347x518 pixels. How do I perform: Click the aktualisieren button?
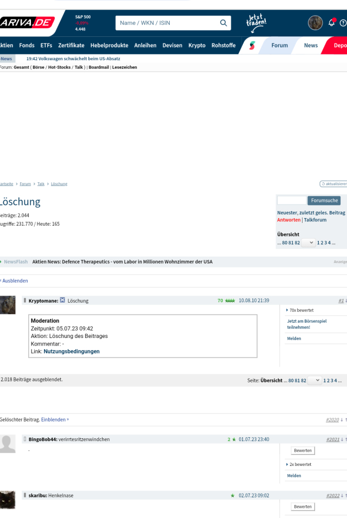[x=333, y=184]
